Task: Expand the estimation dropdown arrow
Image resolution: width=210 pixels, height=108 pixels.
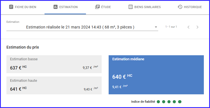Action: (x=156, y=27)
